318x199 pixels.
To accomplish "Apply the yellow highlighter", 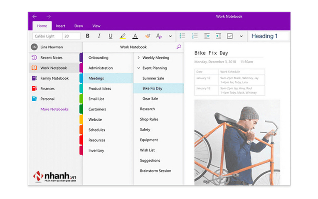I will (x=123, y=36).
